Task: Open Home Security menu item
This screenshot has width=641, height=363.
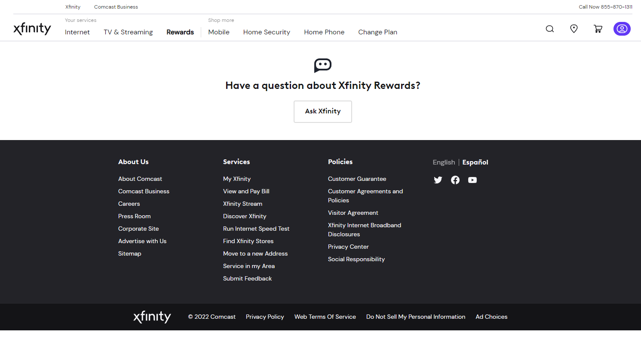Action: 267,32
